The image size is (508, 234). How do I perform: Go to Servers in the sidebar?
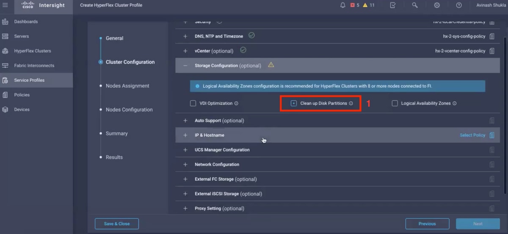(22, 36)
